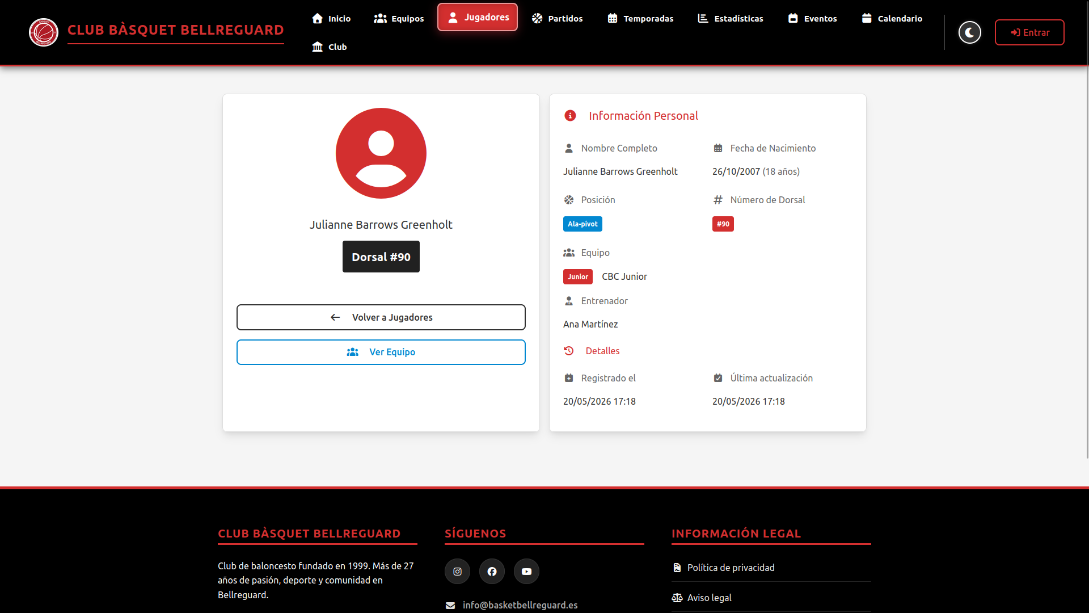Click the chart icon in Estadísticas menu
1089x613 pixels.
pyautogui.click(x=703, y=18)
